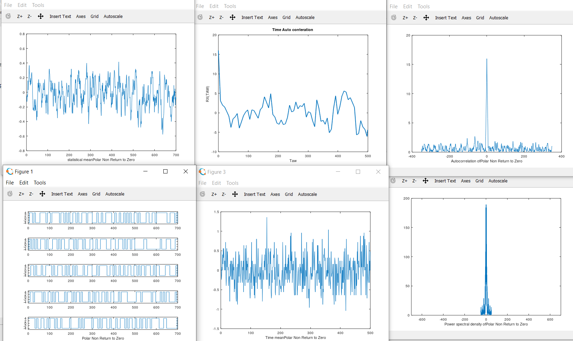Viewport: 573px width, 341px height.
Task: Click Axes in the power spectral density window toolbar
Action: tap(465, 181)
